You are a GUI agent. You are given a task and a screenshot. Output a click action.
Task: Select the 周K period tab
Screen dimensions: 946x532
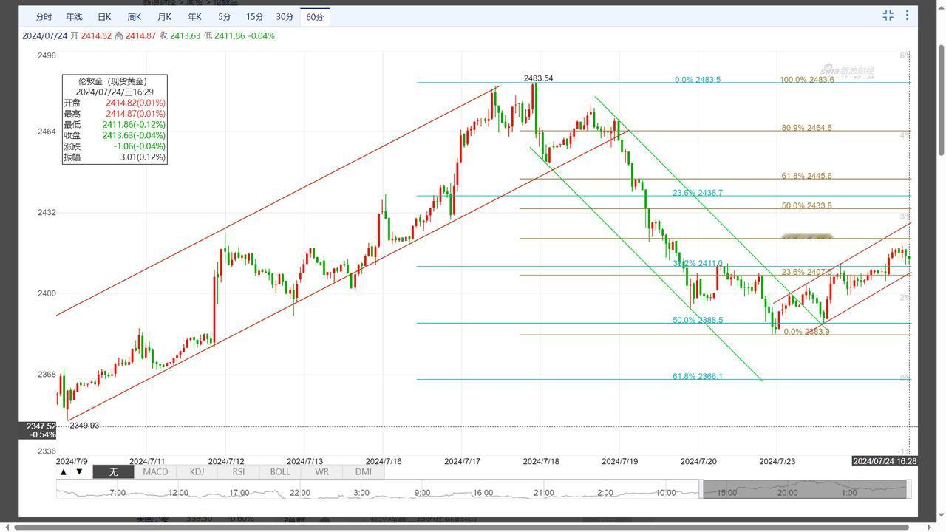click(x=134, y=16)
